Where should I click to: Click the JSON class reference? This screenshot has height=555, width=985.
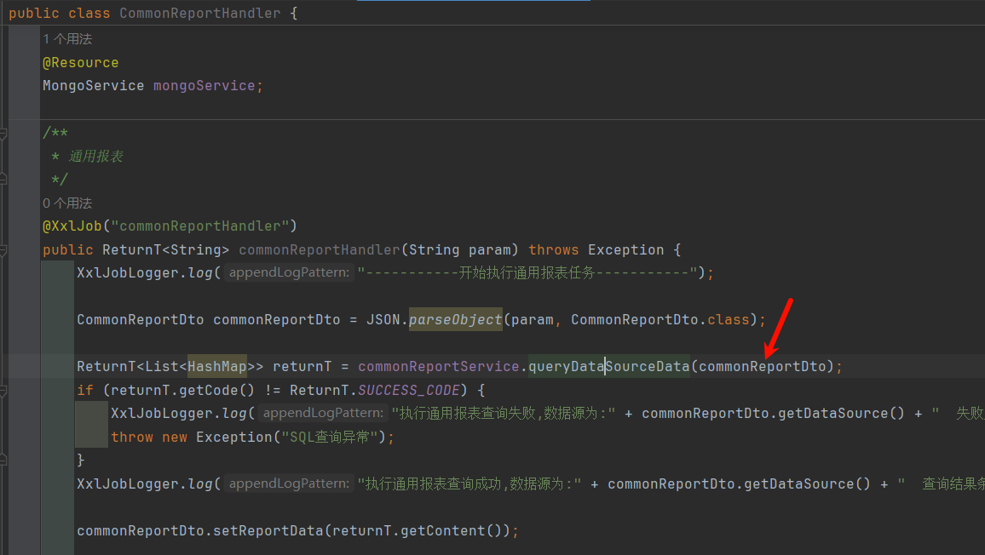point(383,319)
